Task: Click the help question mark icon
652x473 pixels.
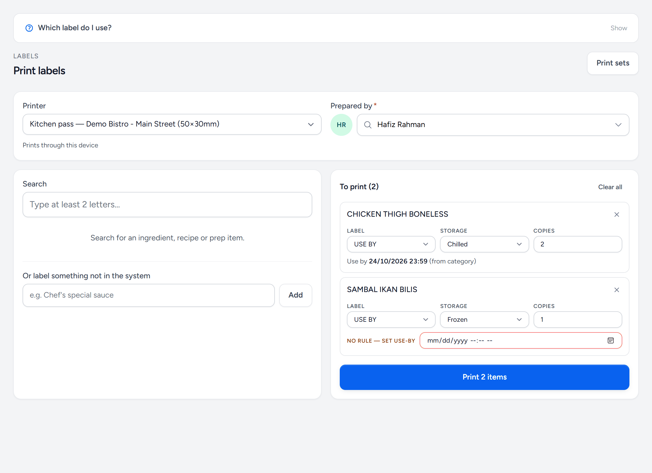Action: coord(29,28)
